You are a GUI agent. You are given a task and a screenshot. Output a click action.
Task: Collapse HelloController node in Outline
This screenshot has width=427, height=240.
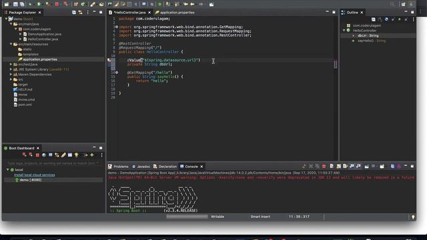tap(344, 31)
